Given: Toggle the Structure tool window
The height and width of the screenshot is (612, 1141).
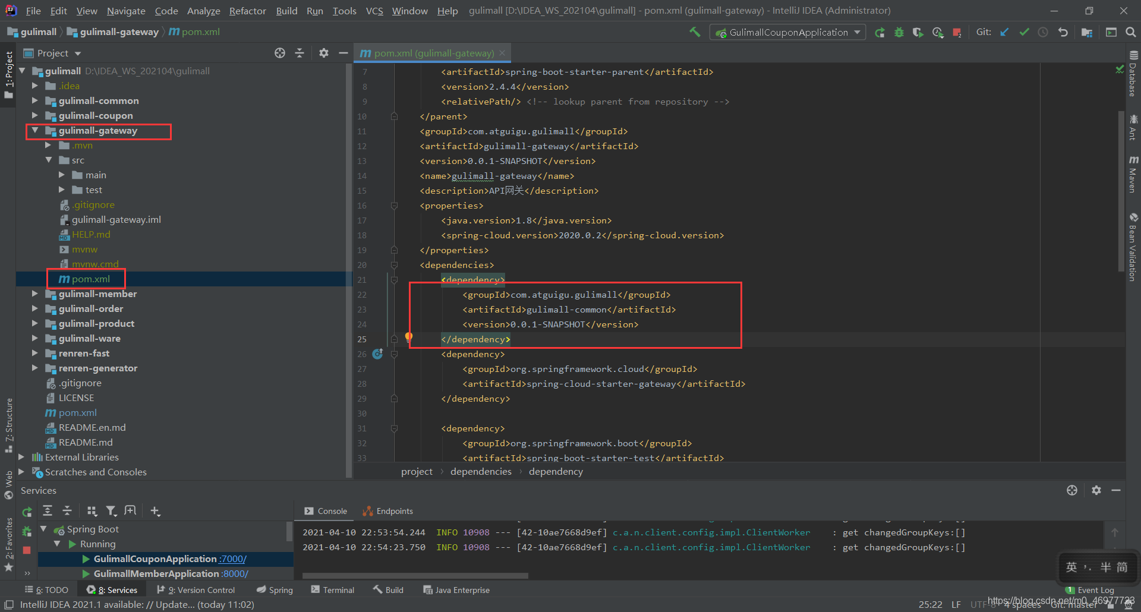Looking at the screenshot, I should (8, 425).
